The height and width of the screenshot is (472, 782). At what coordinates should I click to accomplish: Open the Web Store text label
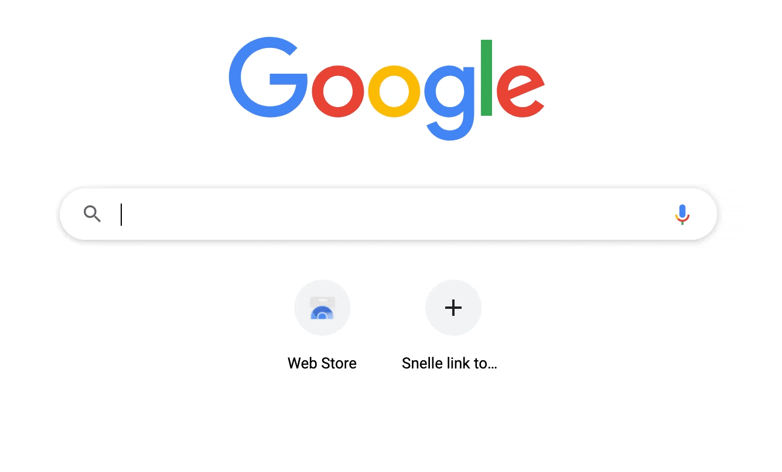[322, 363]
